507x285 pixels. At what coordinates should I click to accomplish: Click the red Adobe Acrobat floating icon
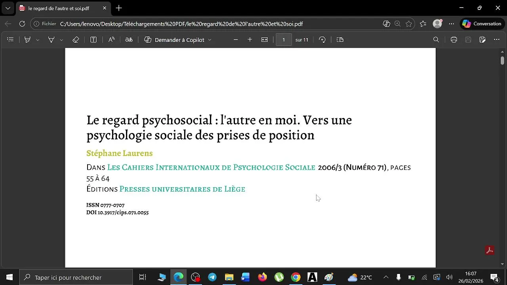[490, 250]
